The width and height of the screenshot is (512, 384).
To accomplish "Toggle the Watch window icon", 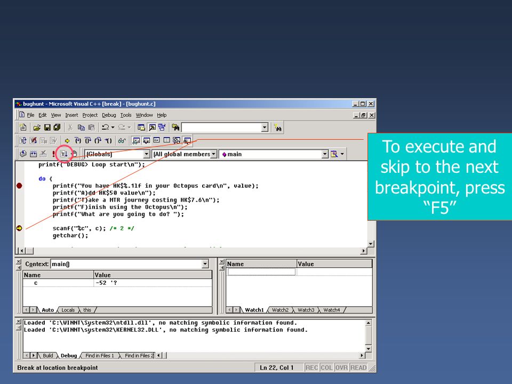I will coord(136,141).
